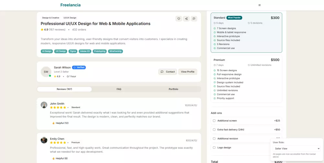The width and height of the screenshot is (324, 163).
Task: Enable Extra fast delivery add-on
Action: click(214, 130)
